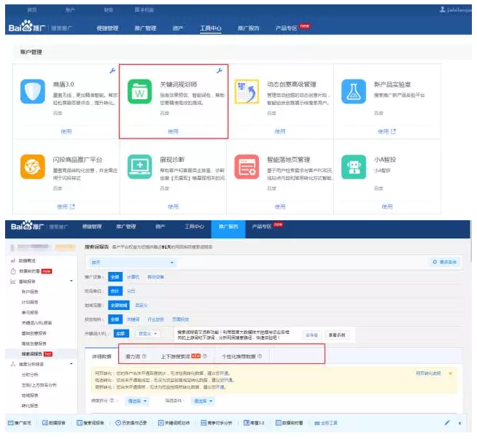
Task: Open 推广实况 in the bottom toolbar
Action: click(20, 423)
